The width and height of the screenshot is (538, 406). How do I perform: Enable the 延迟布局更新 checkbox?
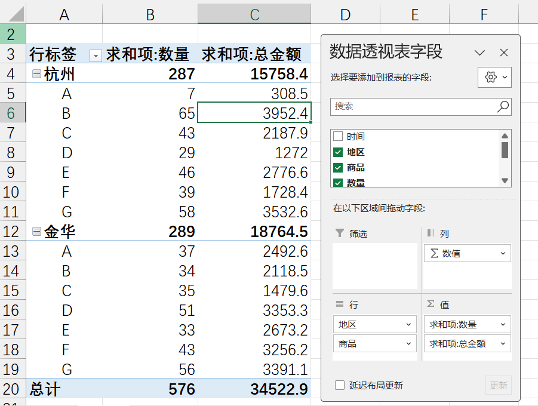tap(340, 385)
